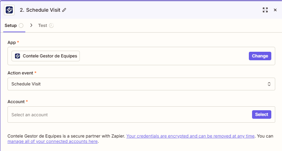Click the Account field label

tap(16, 101)
